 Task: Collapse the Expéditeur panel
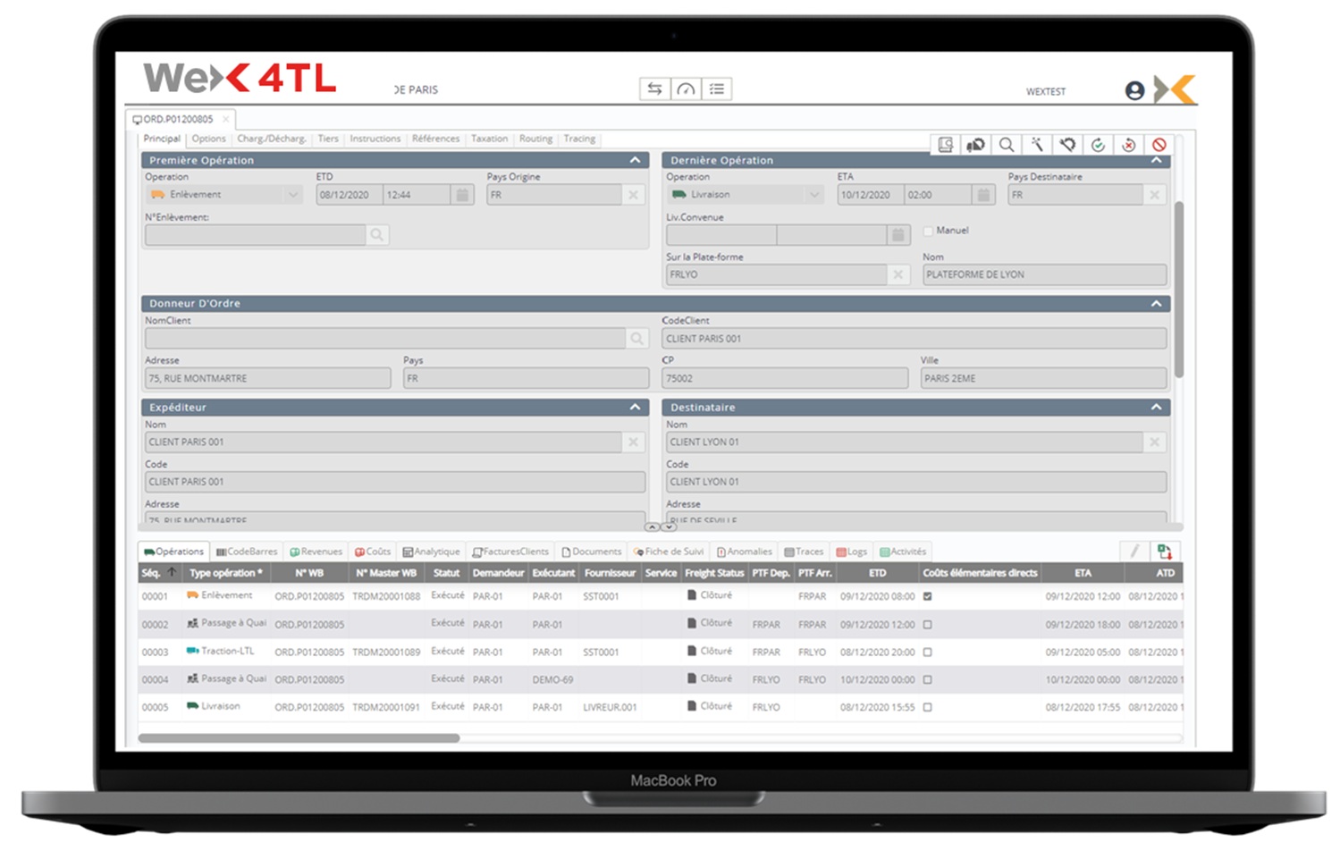coord(635,407)
